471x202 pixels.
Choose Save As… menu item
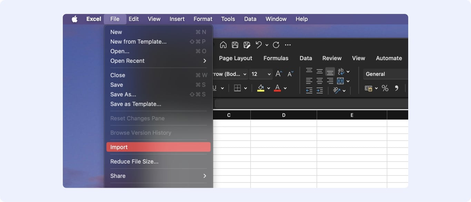click(x=158, y=94)
